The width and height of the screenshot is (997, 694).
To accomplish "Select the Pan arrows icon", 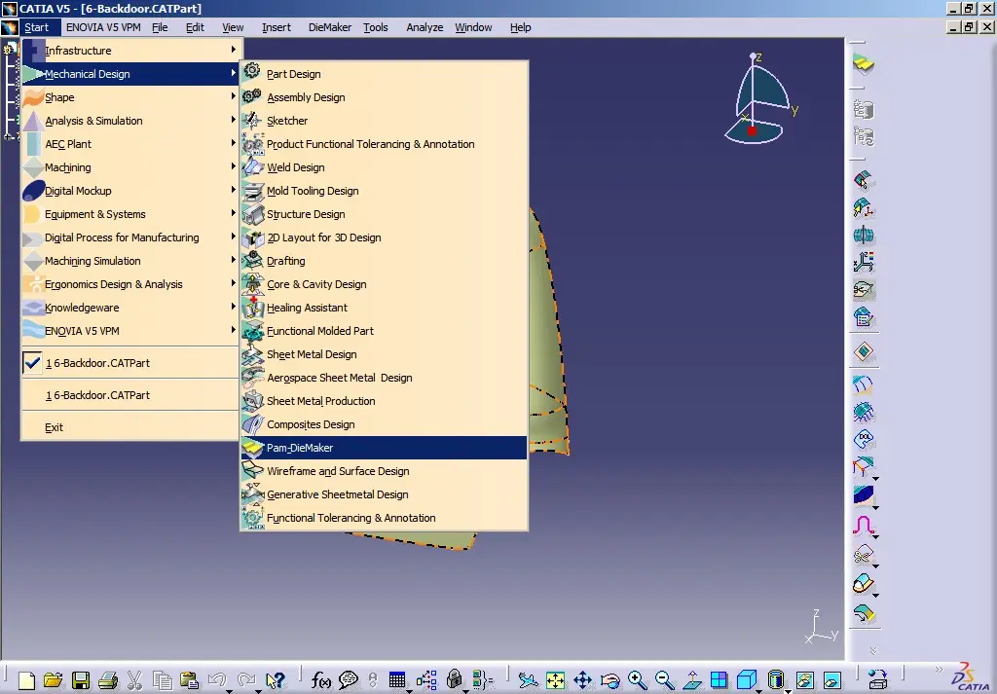I will [x=582, y=680].
